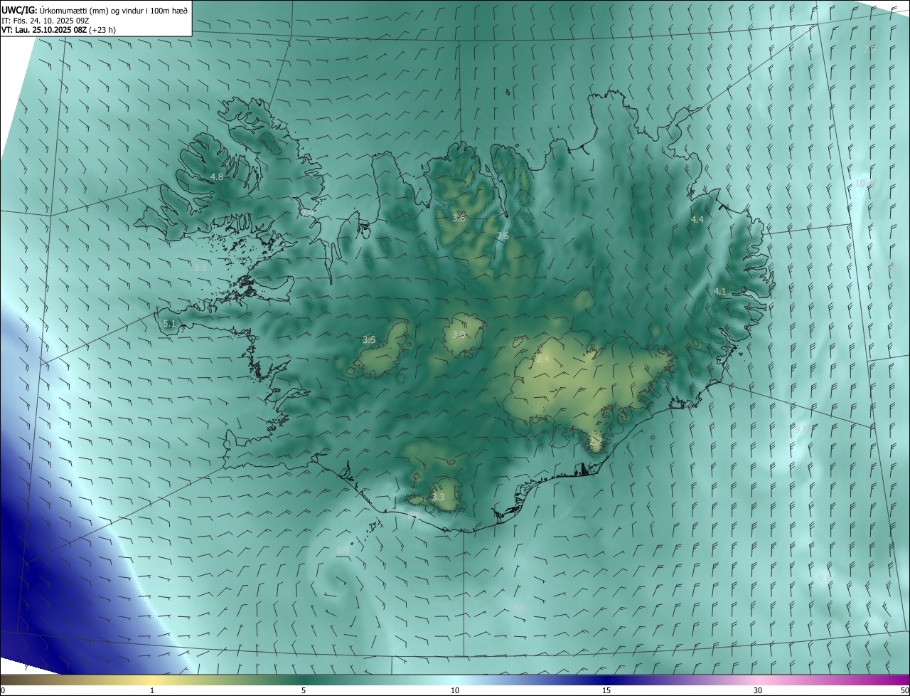This screenshot has height=696, width=910.
Task: Click the 10 tick label on the color scale
Action: tap(455, 690)
